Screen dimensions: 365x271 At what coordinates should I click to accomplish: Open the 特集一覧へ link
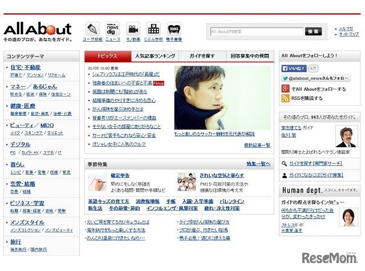(258, 164)
